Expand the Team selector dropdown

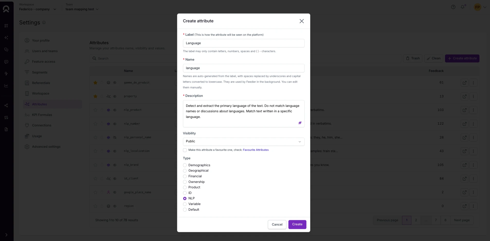coord(82,9)
